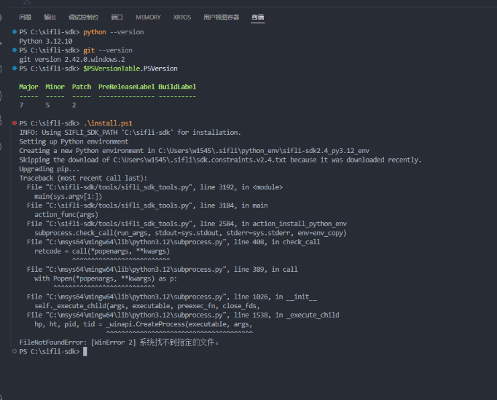
Task: Select the 终端 tab
Action: 258,17
